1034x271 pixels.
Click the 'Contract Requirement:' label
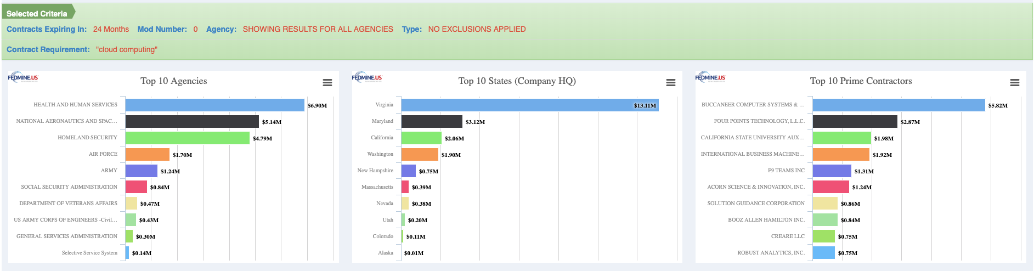[x=48, y=49]
